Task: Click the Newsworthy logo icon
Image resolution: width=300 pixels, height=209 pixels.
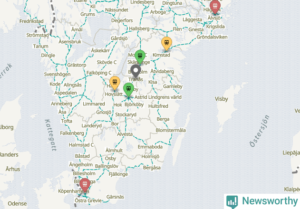Action: tap(232, 202)
